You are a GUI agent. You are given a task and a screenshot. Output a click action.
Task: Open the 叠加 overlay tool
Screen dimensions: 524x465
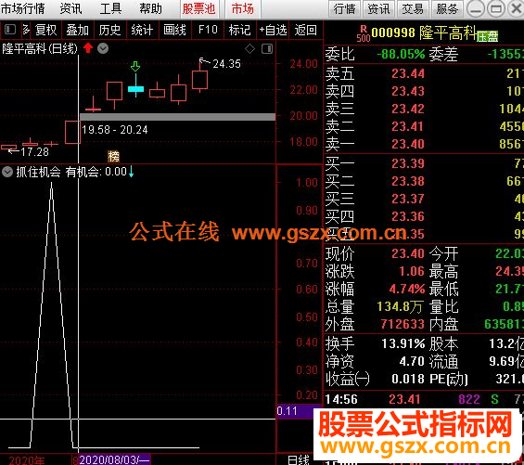[x=77, y=30]
